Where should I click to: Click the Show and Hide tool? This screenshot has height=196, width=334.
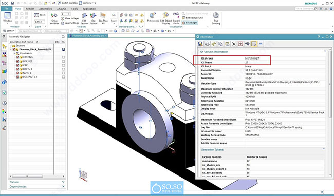(x=54, y=18)
